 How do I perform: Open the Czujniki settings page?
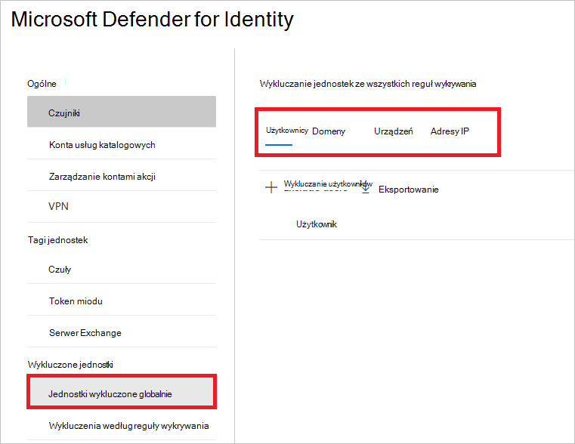(x=122, y=112)
